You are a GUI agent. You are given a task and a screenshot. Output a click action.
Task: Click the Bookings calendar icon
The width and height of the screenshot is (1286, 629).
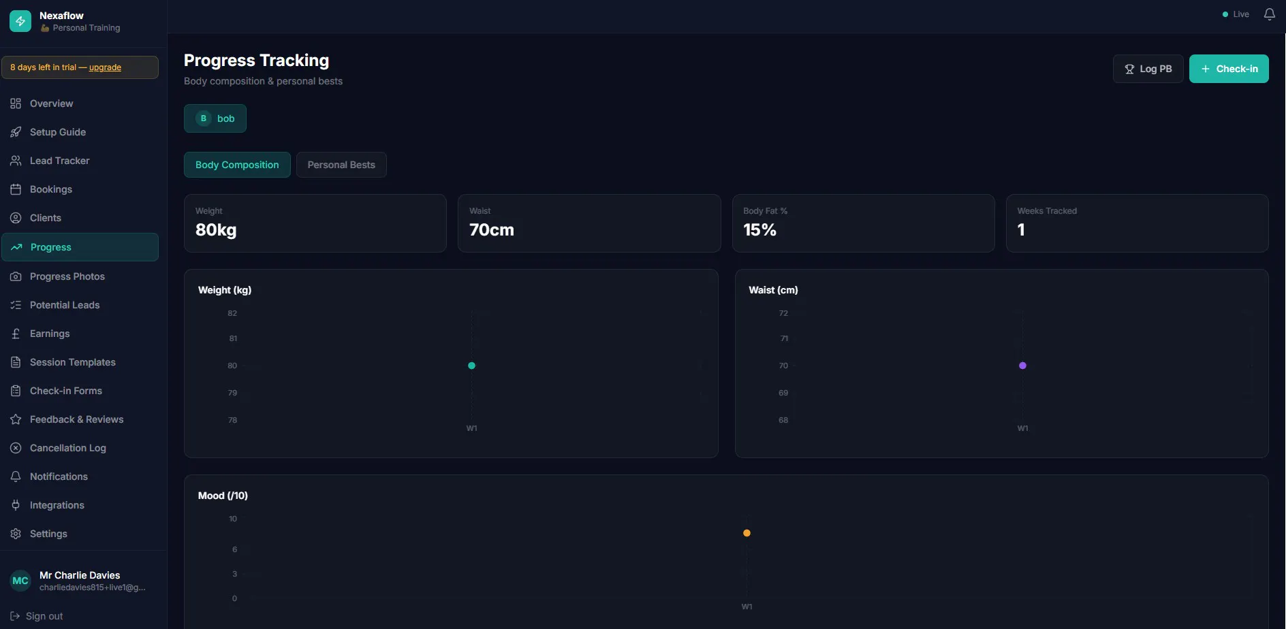16,189
